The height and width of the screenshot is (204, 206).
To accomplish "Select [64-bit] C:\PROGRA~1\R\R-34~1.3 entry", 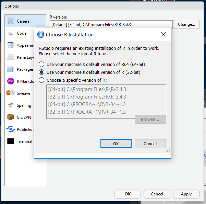I will [x=106, y=104].
